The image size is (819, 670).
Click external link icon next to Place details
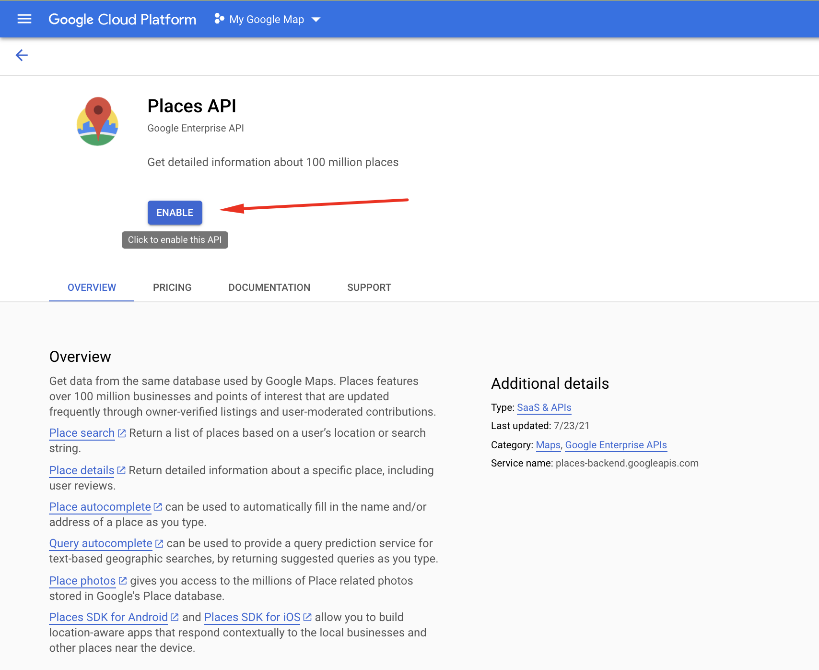tap(121, 471)
